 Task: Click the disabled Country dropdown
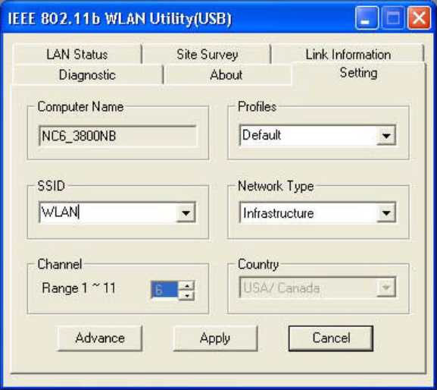pos(317,288)
